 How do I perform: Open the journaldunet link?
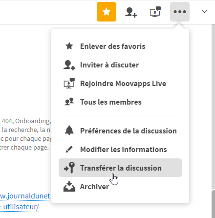(26, 196)
